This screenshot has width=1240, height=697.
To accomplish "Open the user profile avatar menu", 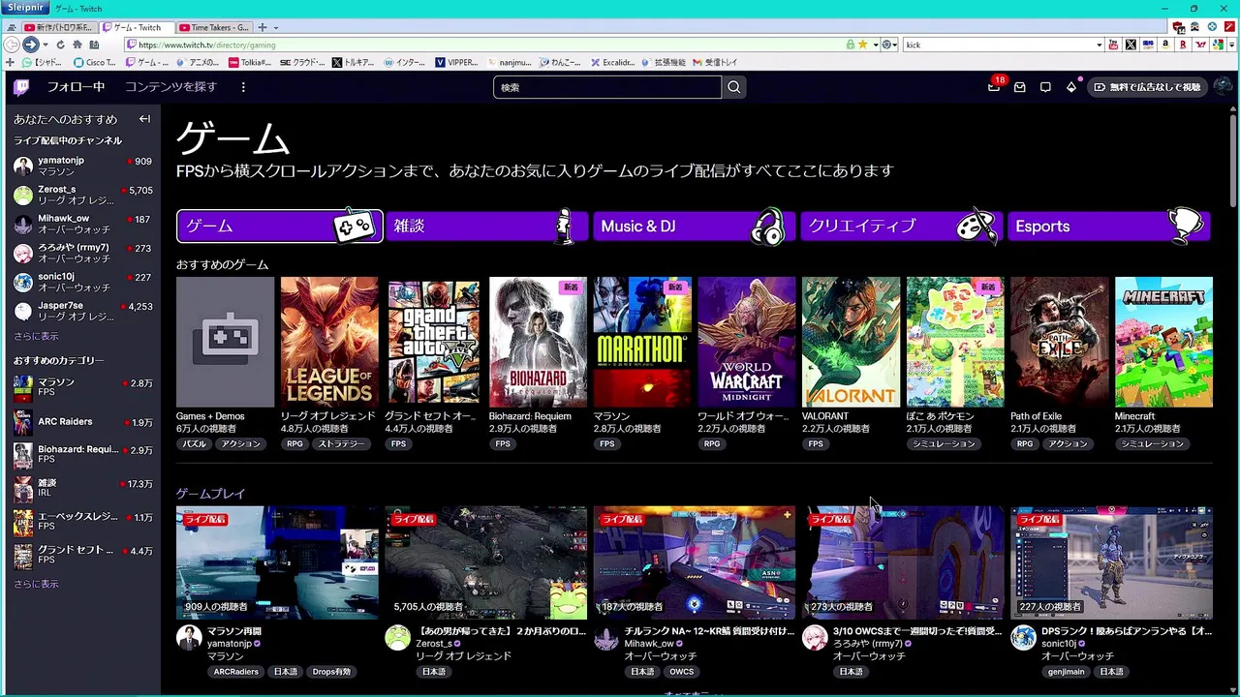I will coord(1223,86).
